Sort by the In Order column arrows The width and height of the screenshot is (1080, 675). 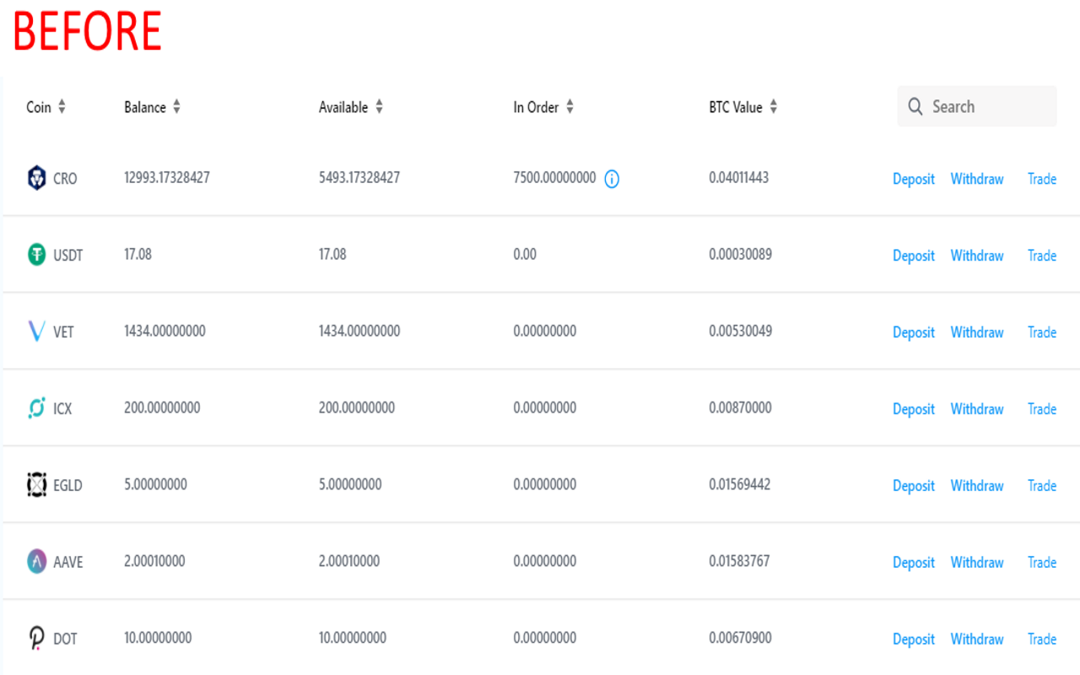[570, 107]
